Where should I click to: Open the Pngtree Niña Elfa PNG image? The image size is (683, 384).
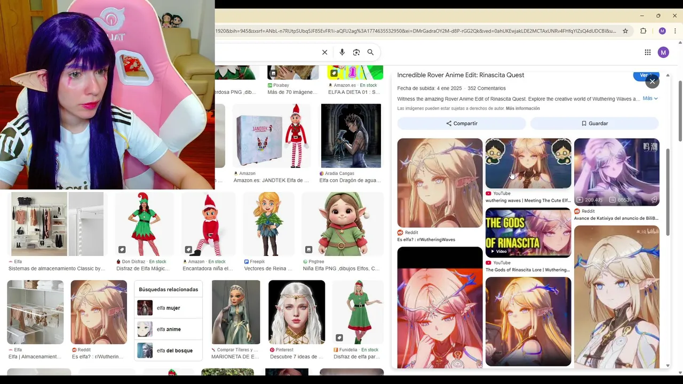pos(343,224)
